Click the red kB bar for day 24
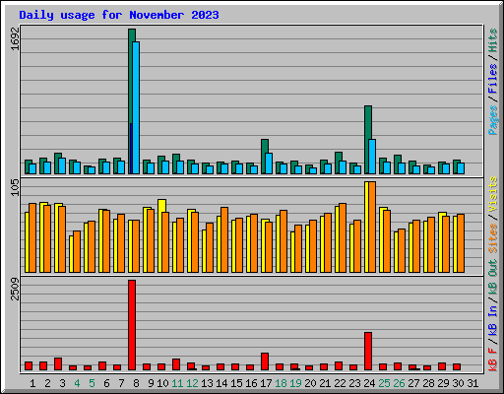The height and width of the screenshot is (394, 504). (x=368, y=352)
